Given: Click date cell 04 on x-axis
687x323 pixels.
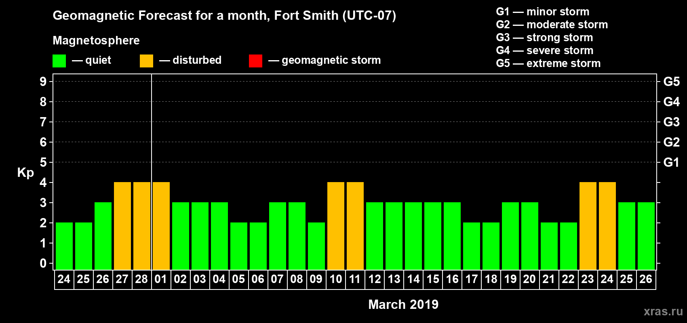Looking at the screenshot, I should [x=219, y=279].
